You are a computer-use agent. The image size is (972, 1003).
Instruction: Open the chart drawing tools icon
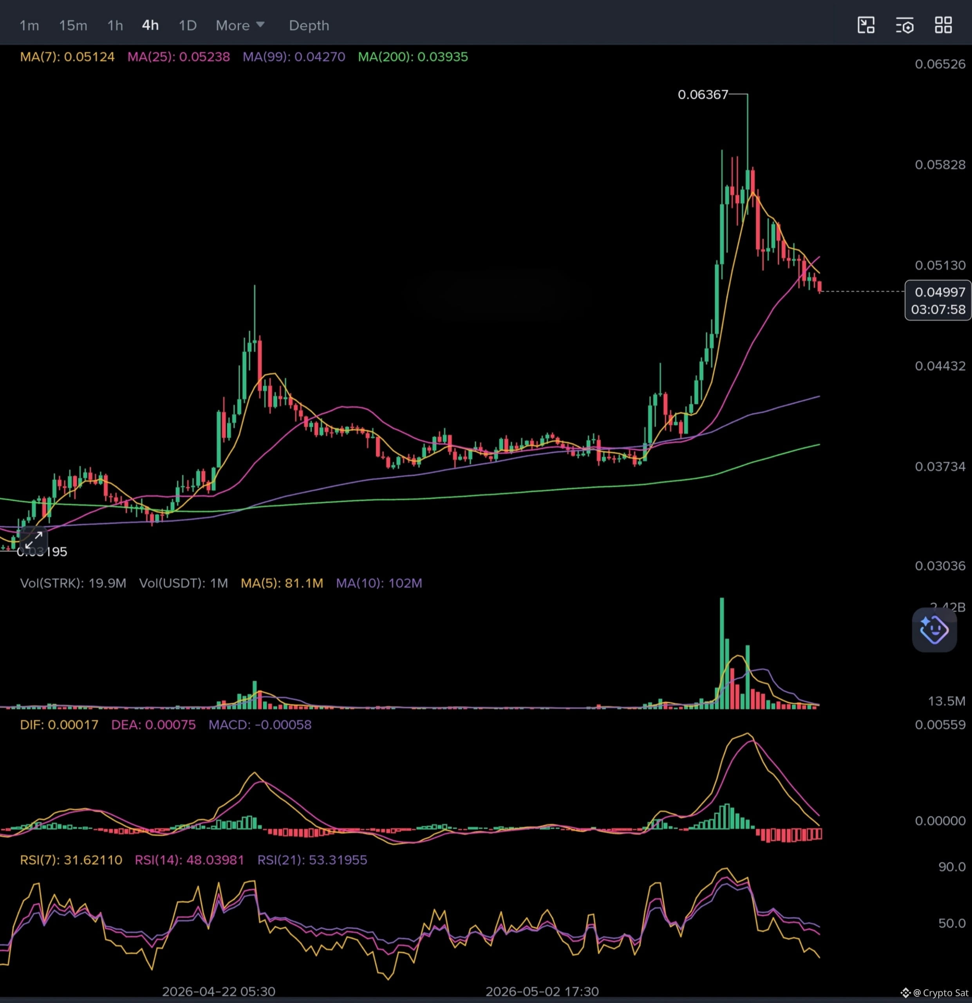pyautogui.click(x=865, y=25)
